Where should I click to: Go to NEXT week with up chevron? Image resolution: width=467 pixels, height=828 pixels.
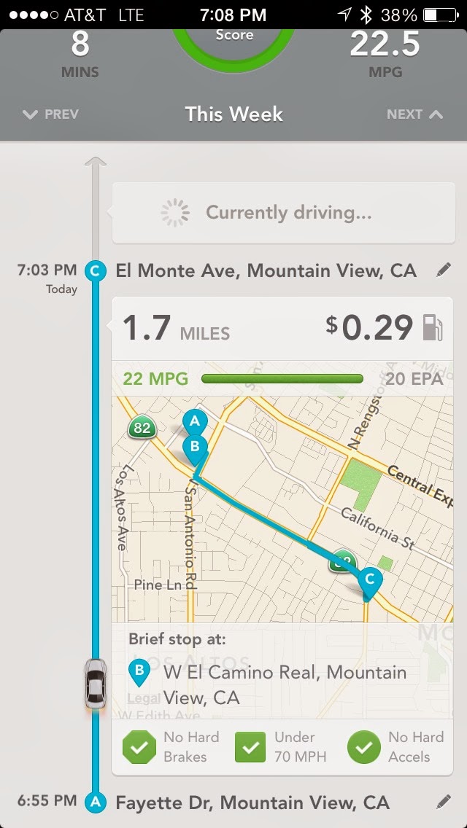[x=414, y=114]
